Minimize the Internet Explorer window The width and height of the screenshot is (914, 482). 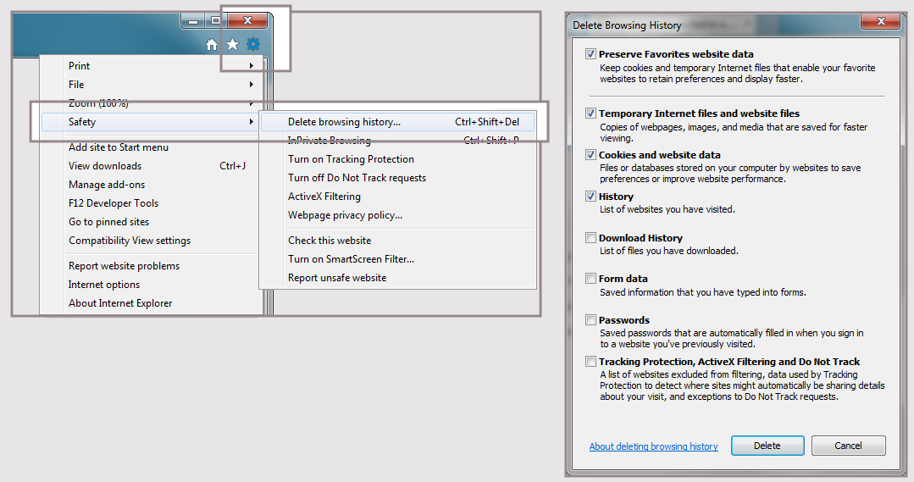click(193, 21)
